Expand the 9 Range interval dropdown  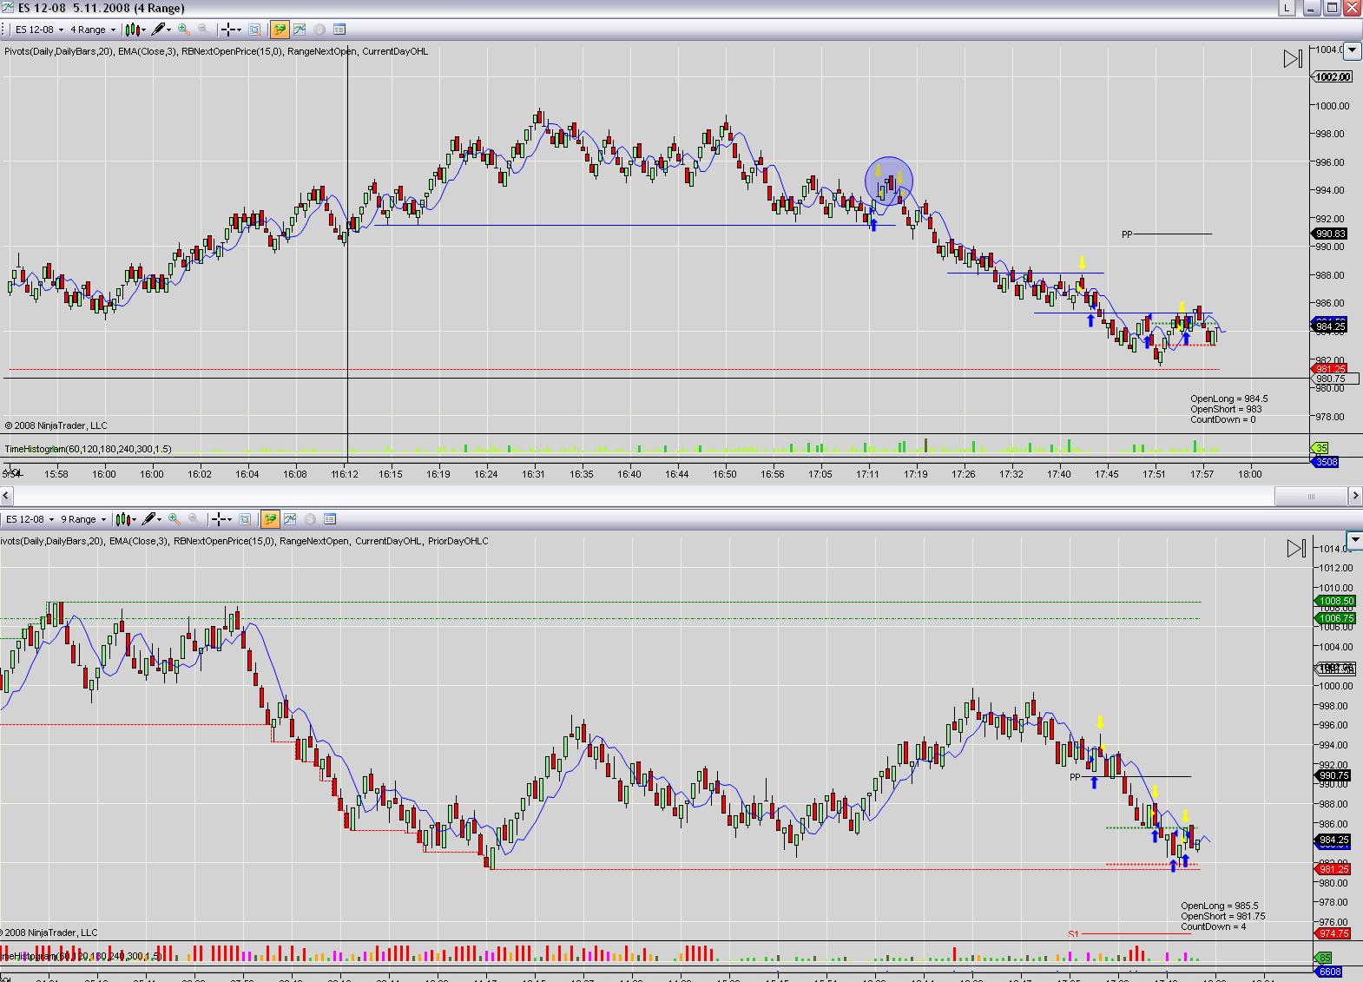point(83,519)
